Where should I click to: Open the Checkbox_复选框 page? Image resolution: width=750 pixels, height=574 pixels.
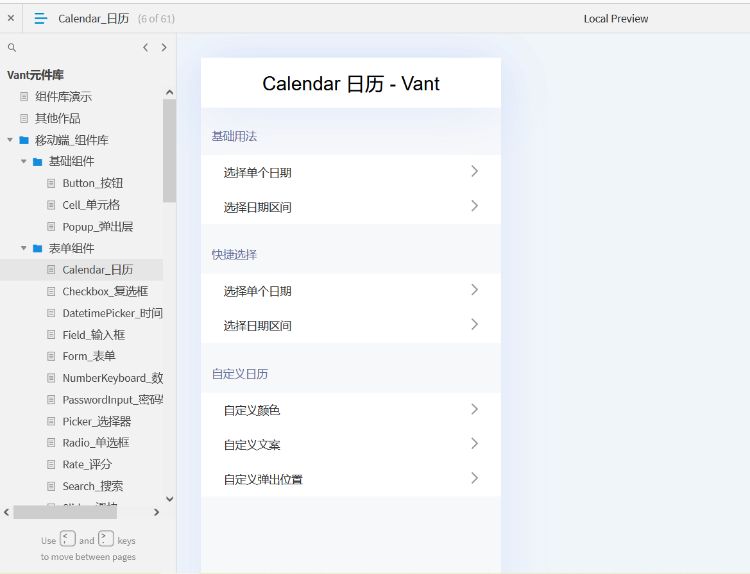(x=105, y=291)
